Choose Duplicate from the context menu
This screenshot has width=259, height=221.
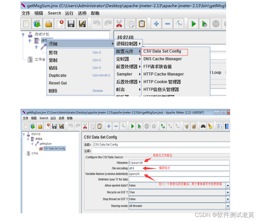tap(81, 75)
